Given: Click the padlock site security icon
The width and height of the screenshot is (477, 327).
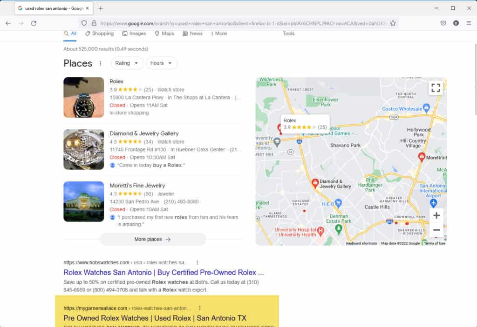Looking at the screenshot, I should coord(94,23).
